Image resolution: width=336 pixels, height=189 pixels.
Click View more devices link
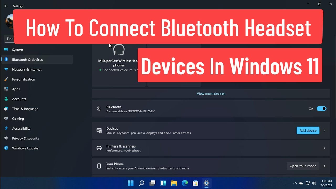[211, 93]
